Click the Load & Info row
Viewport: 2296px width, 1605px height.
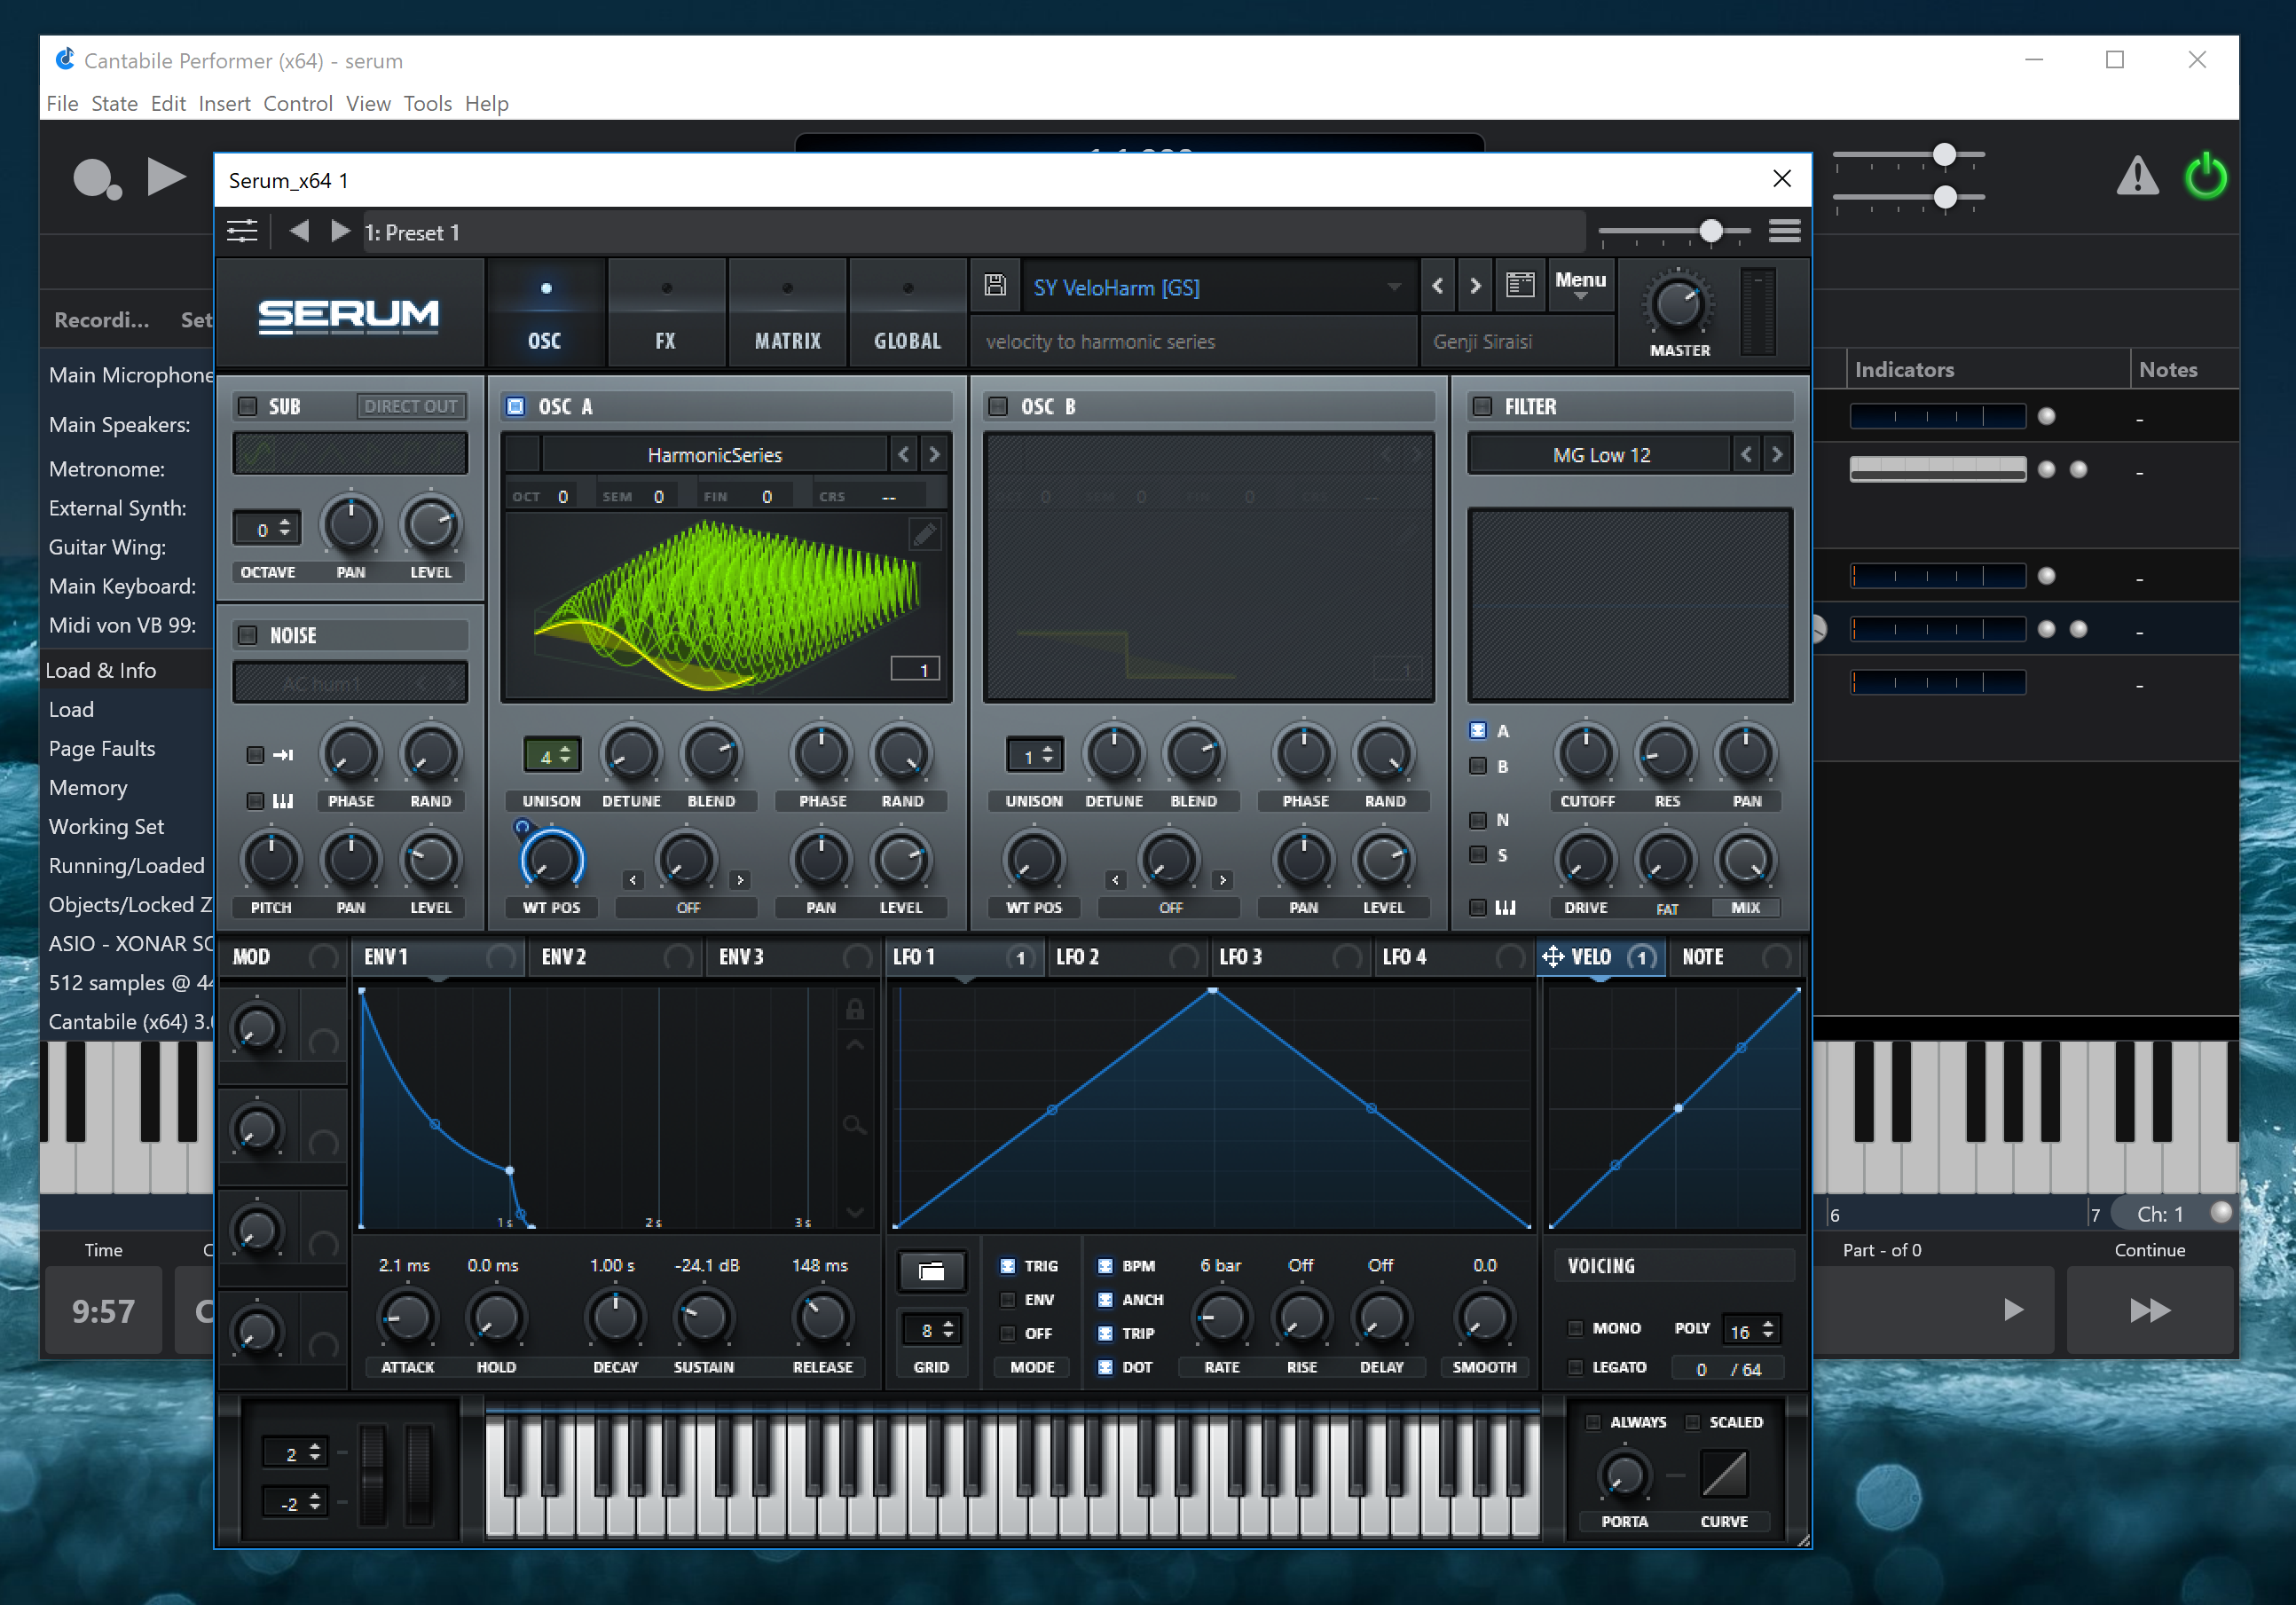tap(127, 670)
